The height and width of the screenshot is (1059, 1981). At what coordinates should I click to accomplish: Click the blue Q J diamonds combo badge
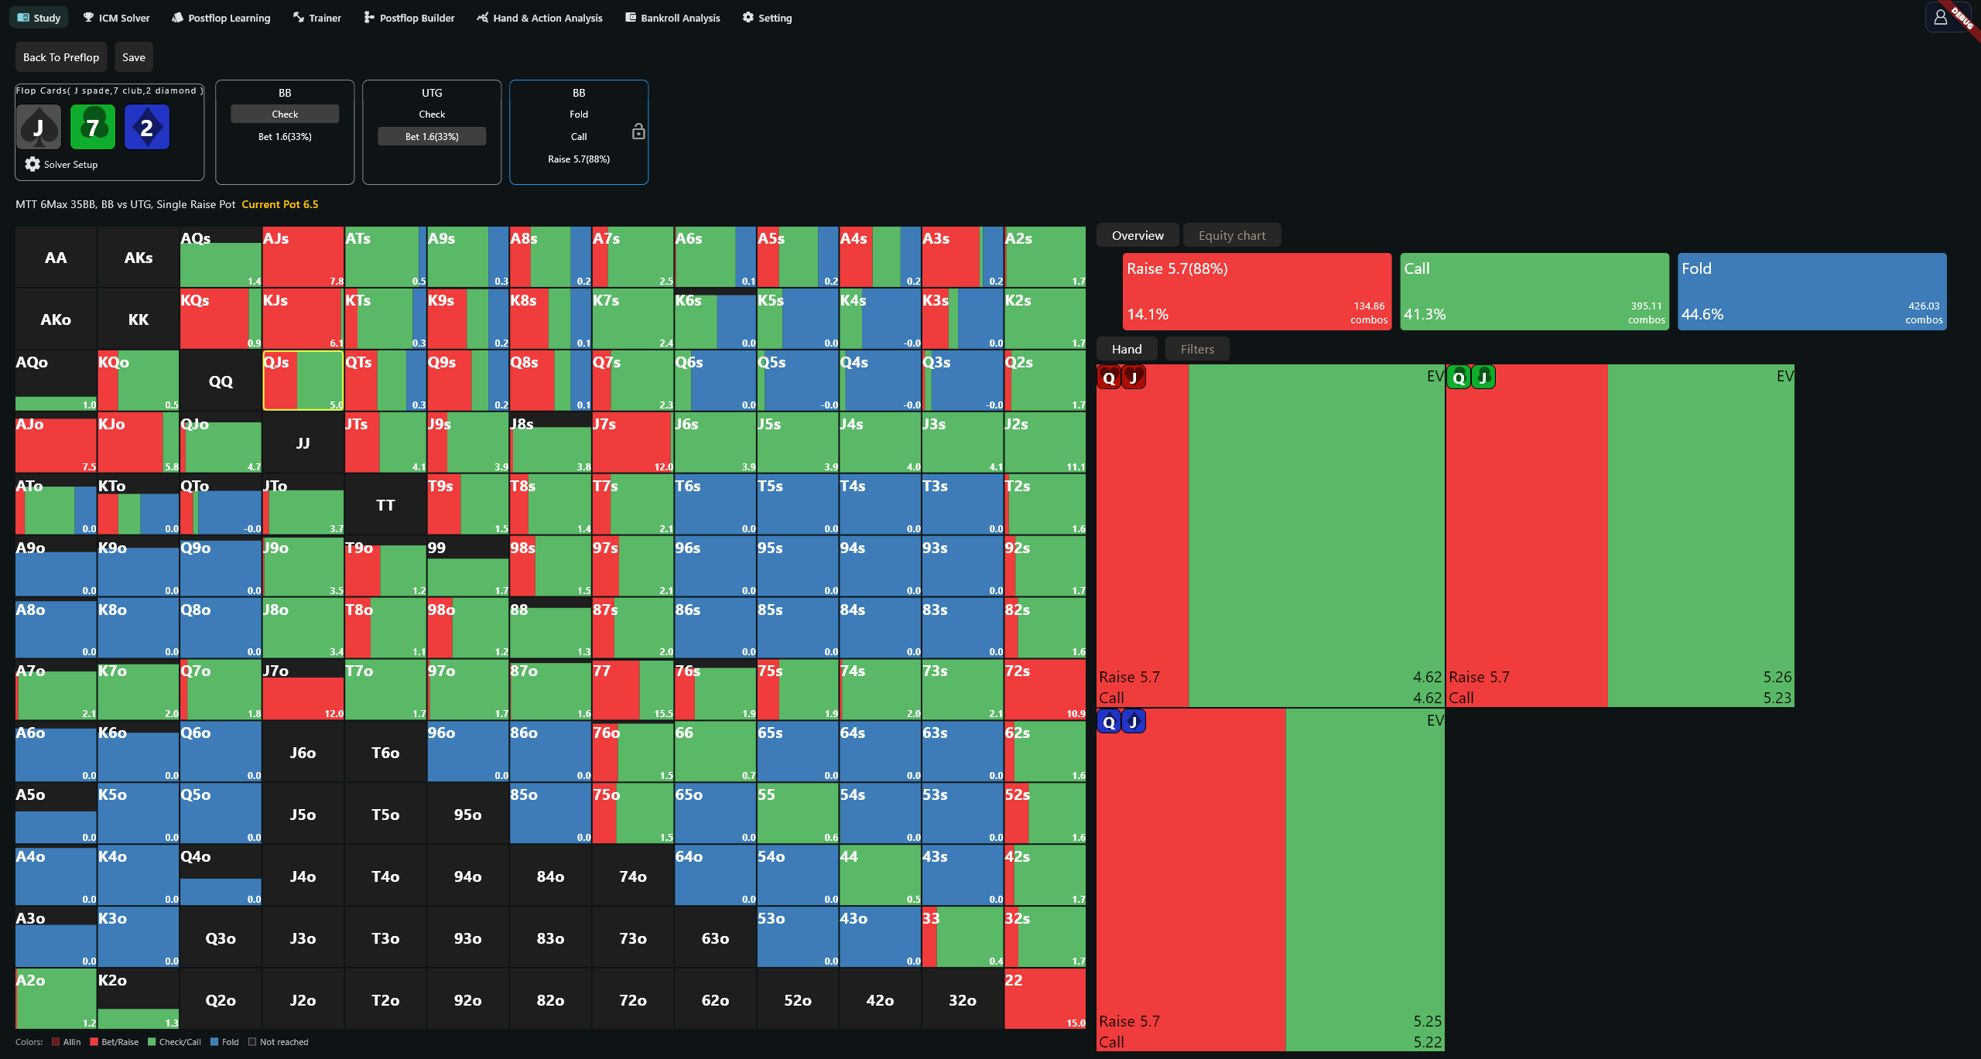coord(1121,722)
